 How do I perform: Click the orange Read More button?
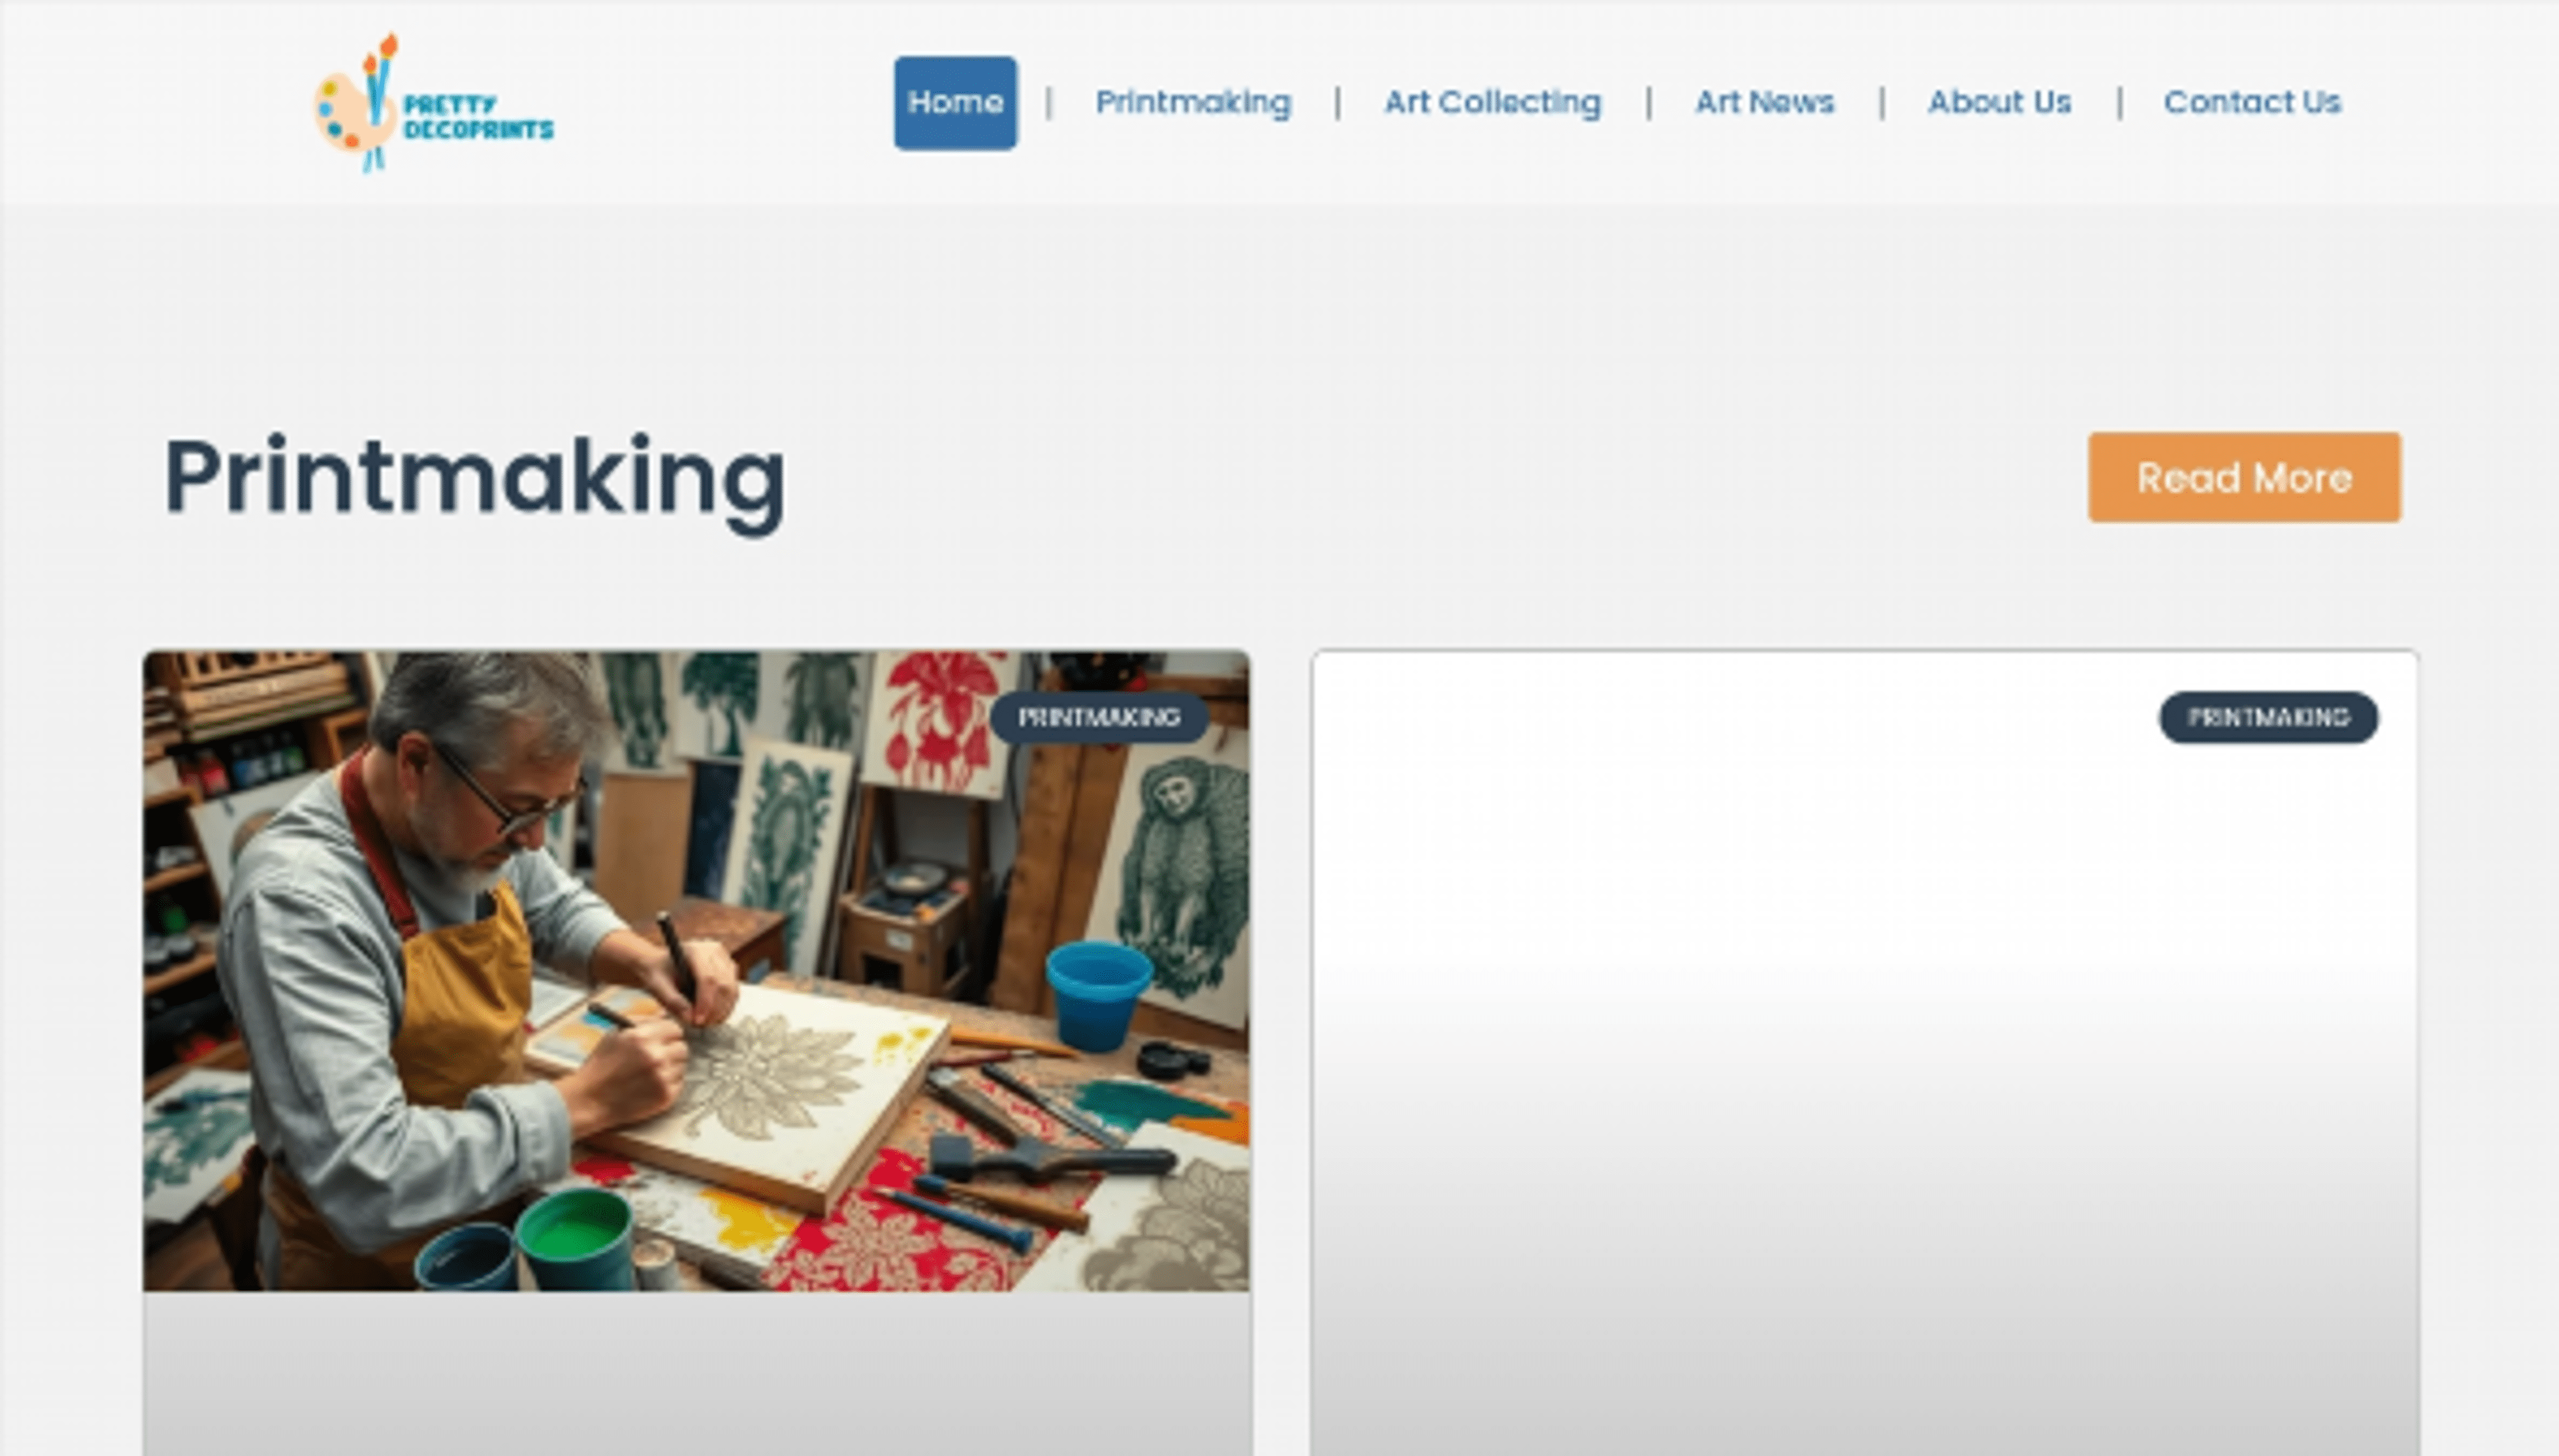coord(2244,477)
